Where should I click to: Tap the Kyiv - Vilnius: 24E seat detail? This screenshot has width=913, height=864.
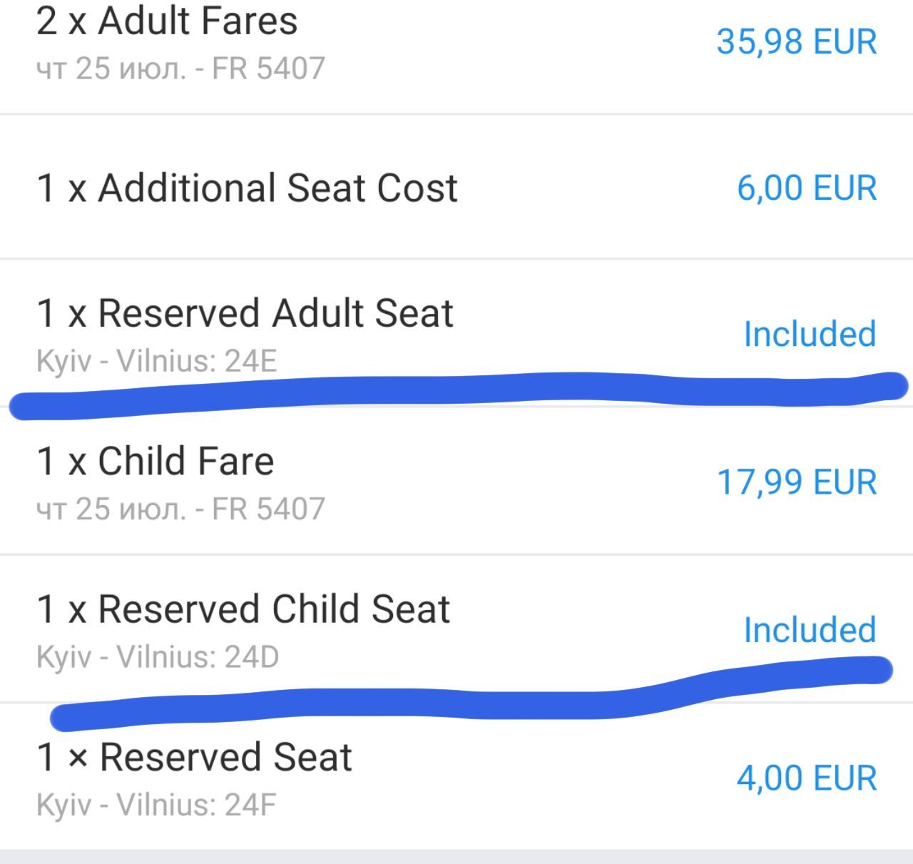pos(156,361)
